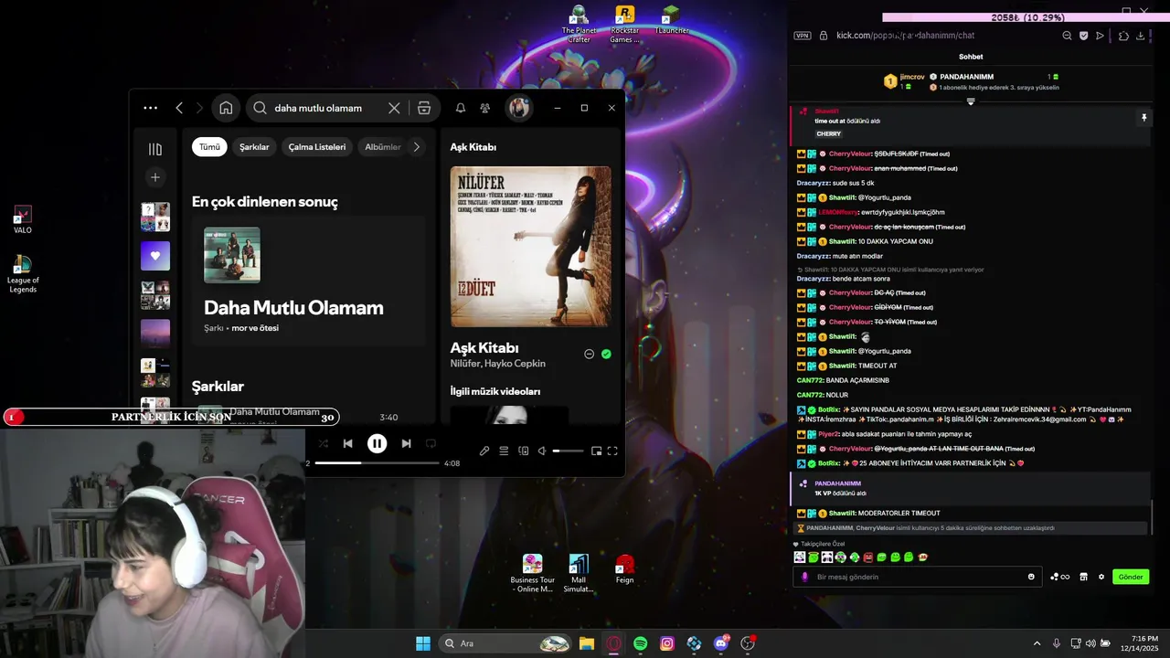Screen dimensions: 1170x658
Task: Open the play queue icon
Action: coord(504,451)
